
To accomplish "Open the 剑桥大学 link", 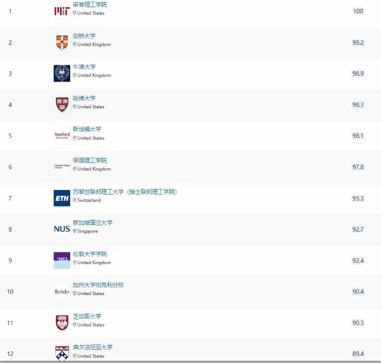I will pos(84,36).
